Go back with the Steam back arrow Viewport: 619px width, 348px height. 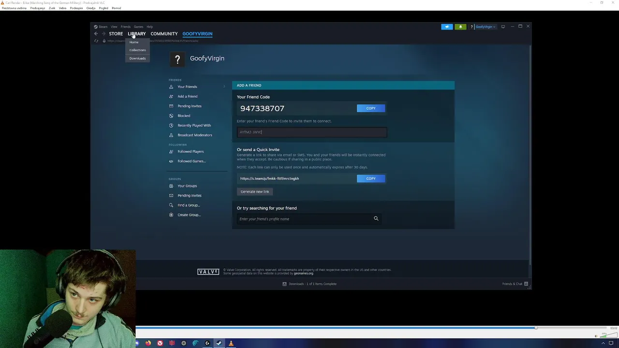pos(96,34)
